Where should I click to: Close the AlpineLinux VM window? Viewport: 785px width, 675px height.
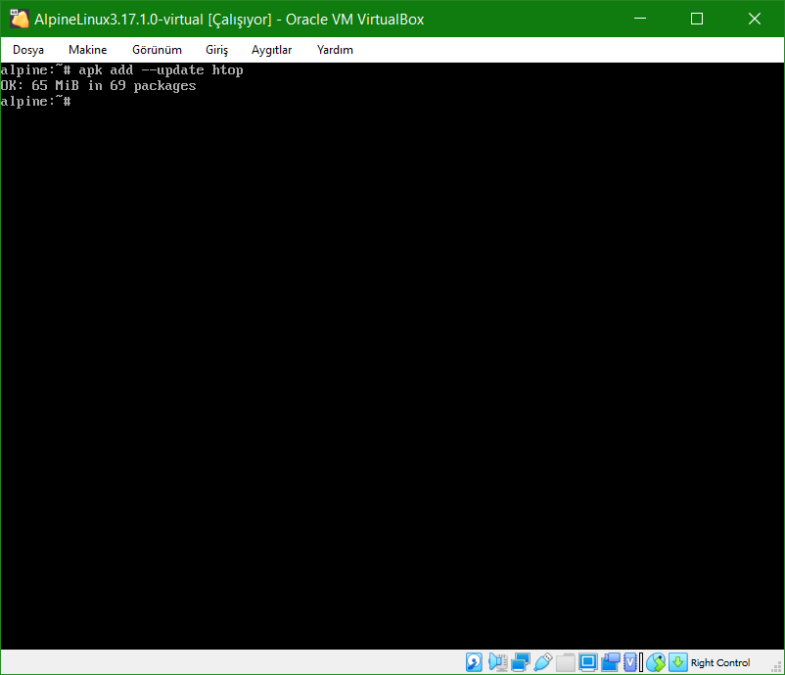pyautogui.click(x=755, y=19)
